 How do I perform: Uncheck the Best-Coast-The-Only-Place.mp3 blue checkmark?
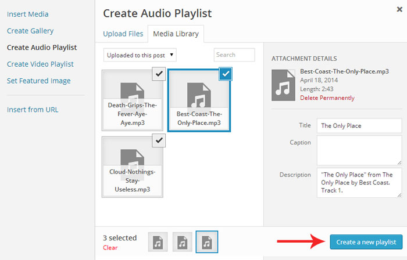tap(226, 74)
